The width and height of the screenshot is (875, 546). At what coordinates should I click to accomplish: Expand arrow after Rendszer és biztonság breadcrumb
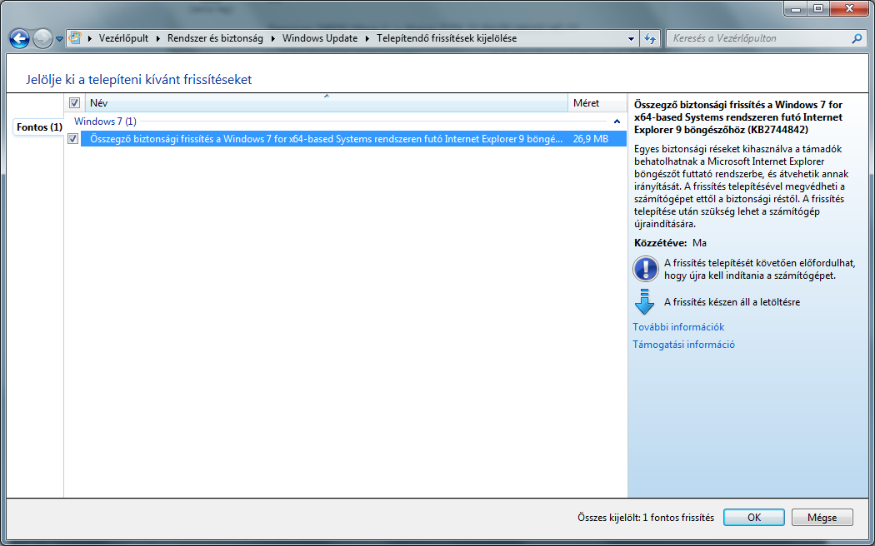click(273, 38)
